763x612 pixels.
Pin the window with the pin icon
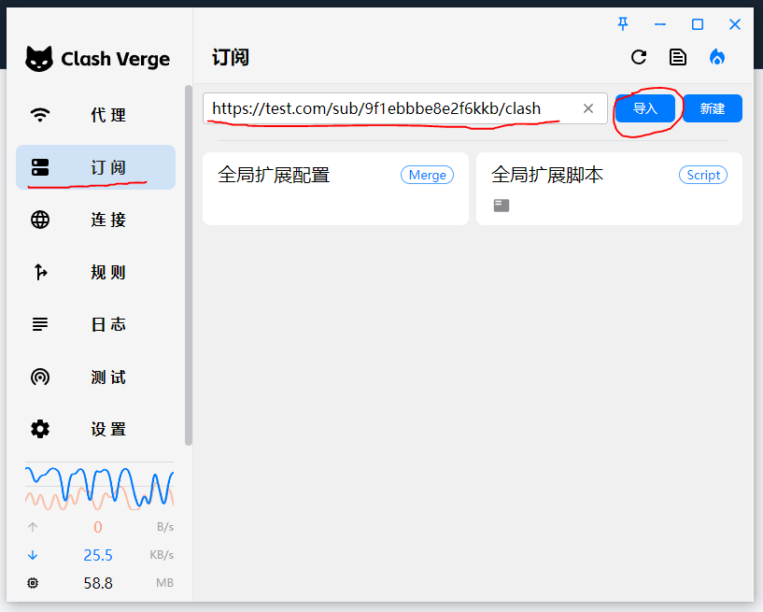point(623,24)
